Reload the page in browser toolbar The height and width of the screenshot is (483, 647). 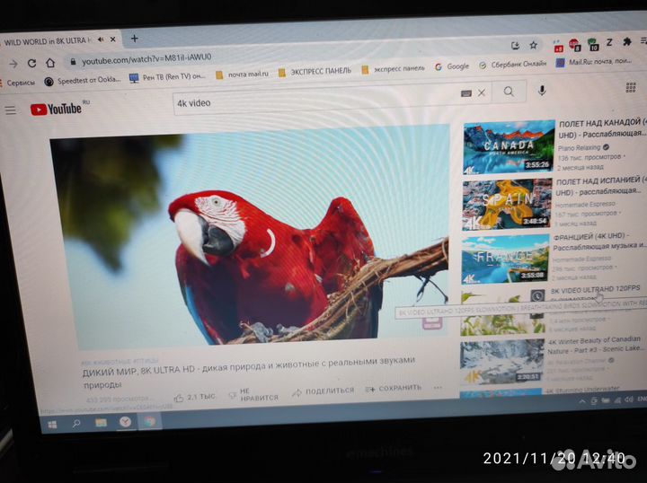pos(32,63)
